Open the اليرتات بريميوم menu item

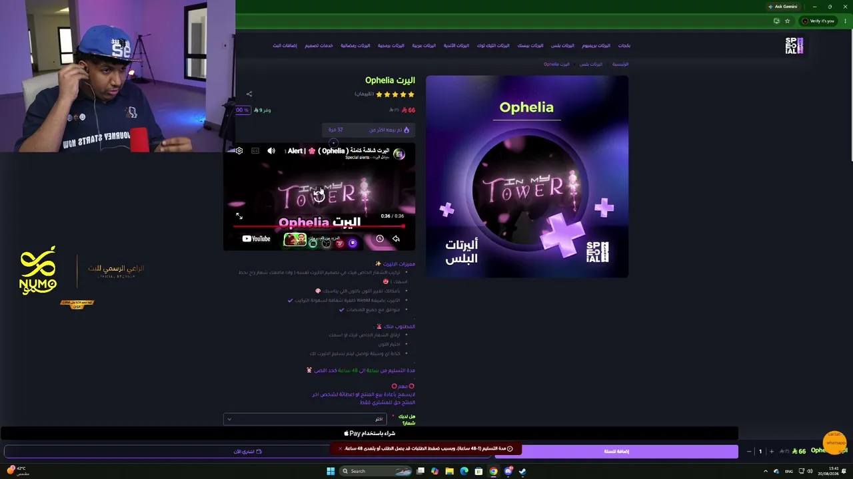(x=596, y=46)
